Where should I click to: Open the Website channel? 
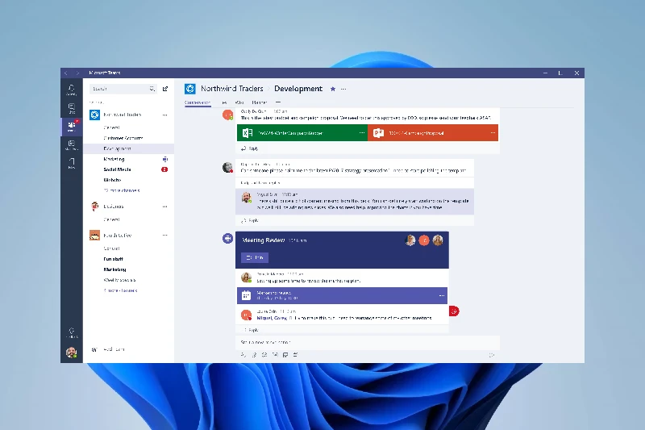[112, 180]
